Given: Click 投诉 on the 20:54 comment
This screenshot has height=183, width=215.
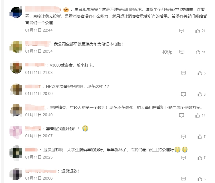Looking at the screenshot, I should 167,52.
